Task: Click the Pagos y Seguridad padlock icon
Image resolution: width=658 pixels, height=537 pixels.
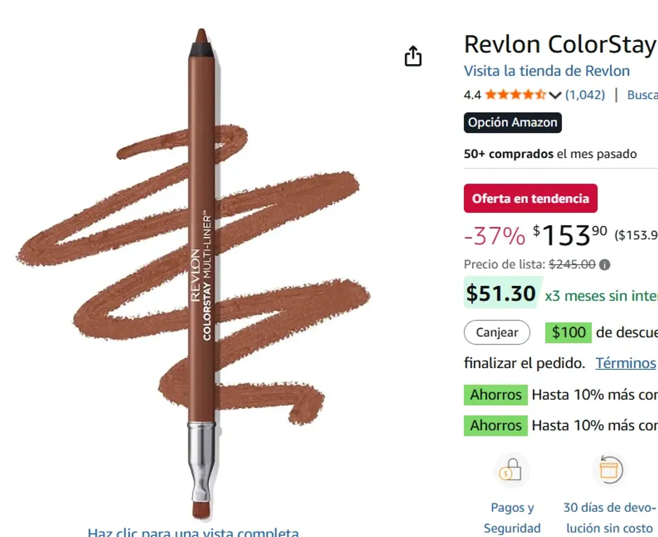Action: (x=512, y=470)
